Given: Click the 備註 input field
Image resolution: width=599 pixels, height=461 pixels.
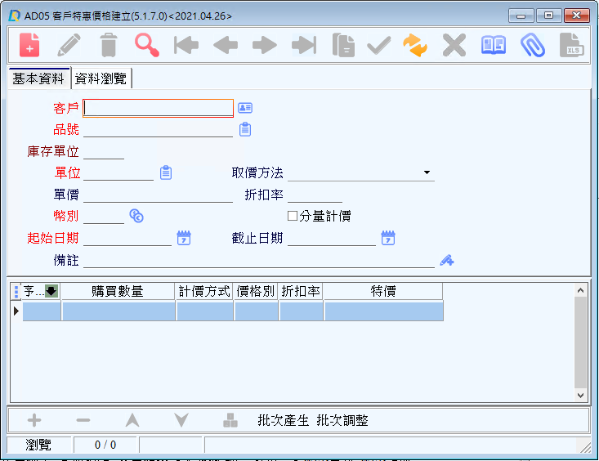Looking at the screenshot, I should pos(258,260).
